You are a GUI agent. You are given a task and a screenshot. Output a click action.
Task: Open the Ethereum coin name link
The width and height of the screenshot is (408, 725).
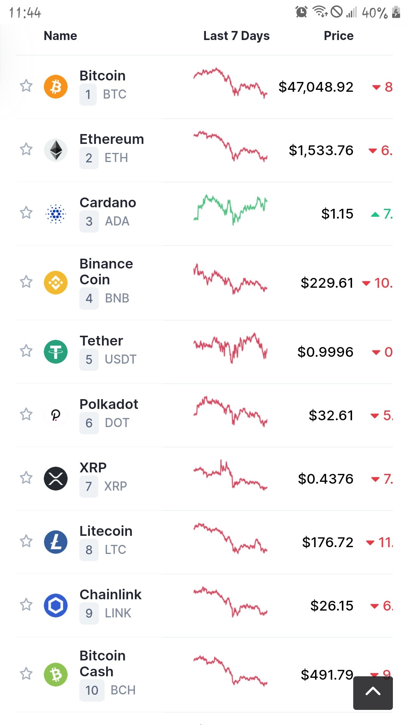112,139
